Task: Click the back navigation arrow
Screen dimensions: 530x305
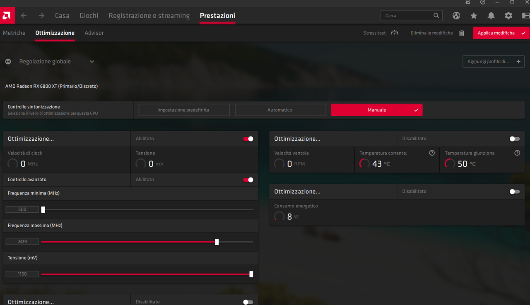Action: click(x=23, y=15)
